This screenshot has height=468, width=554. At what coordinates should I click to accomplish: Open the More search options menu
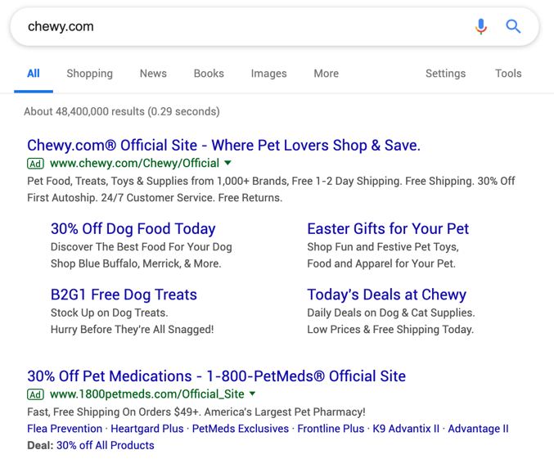coord(326,74)
